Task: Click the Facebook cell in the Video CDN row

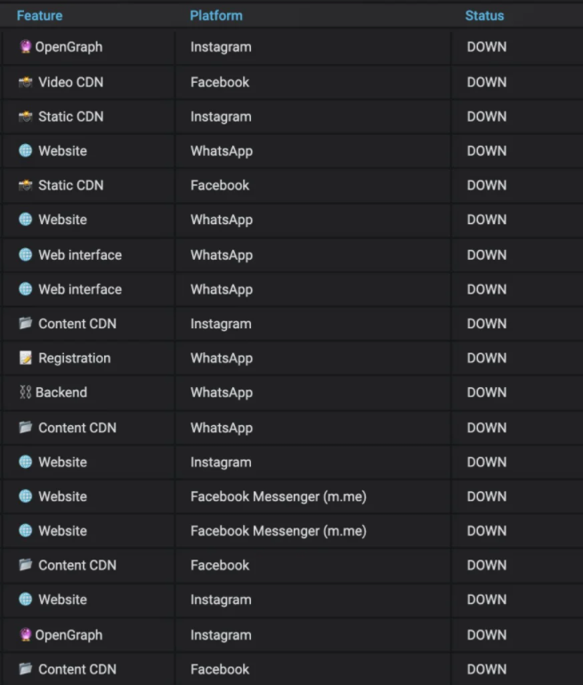Action: click(x=220, y=82)
